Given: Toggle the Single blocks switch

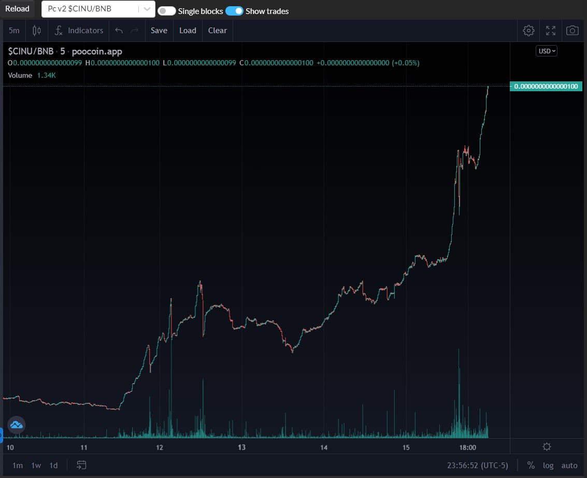Looking at the screenshot, I should [x=167, y=11].
